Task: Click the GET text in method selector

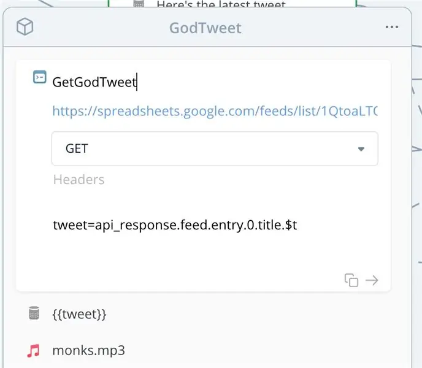Action: (77, 148)
